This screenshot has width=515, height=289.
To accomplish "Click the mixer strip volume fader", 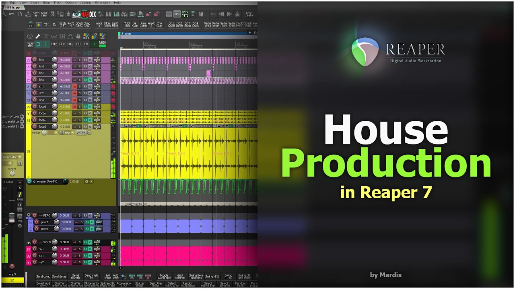I will tap(12, 217).
